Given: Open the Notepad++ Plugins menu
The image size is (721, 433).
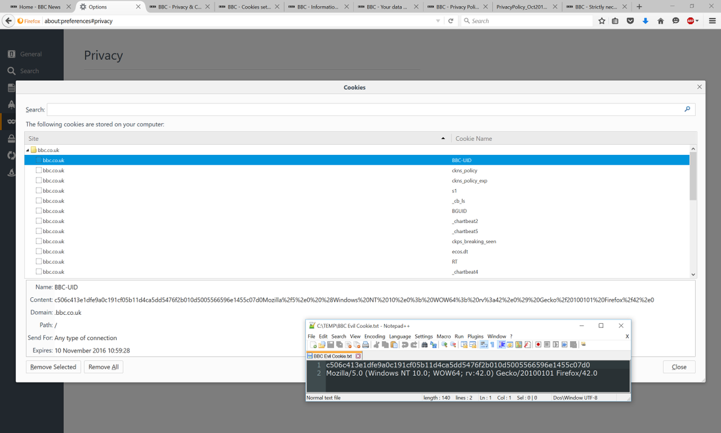Looking at the screenshot, I should pos(475,336).
